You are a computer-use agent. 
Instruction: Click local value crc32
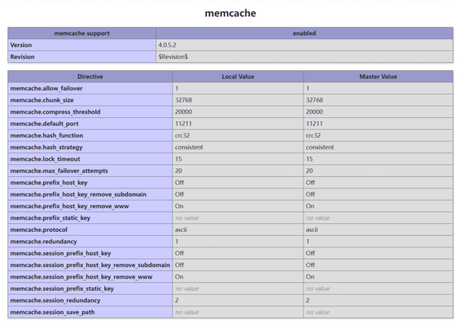pyautogui.click(x=182, y=135)
